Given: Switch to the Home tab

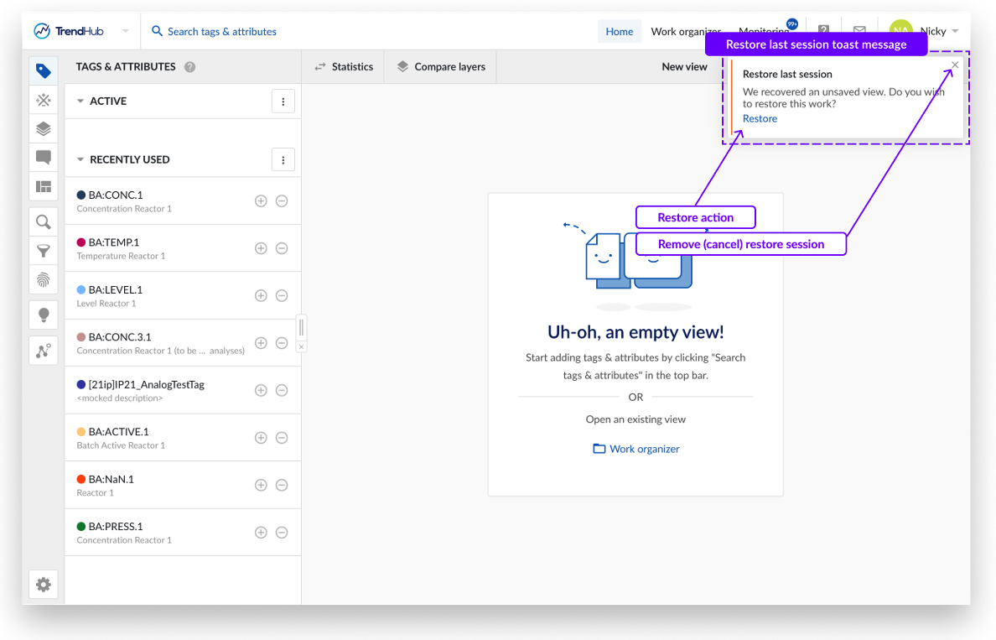Looking at the screenshot, I should (x=619, y=32).
